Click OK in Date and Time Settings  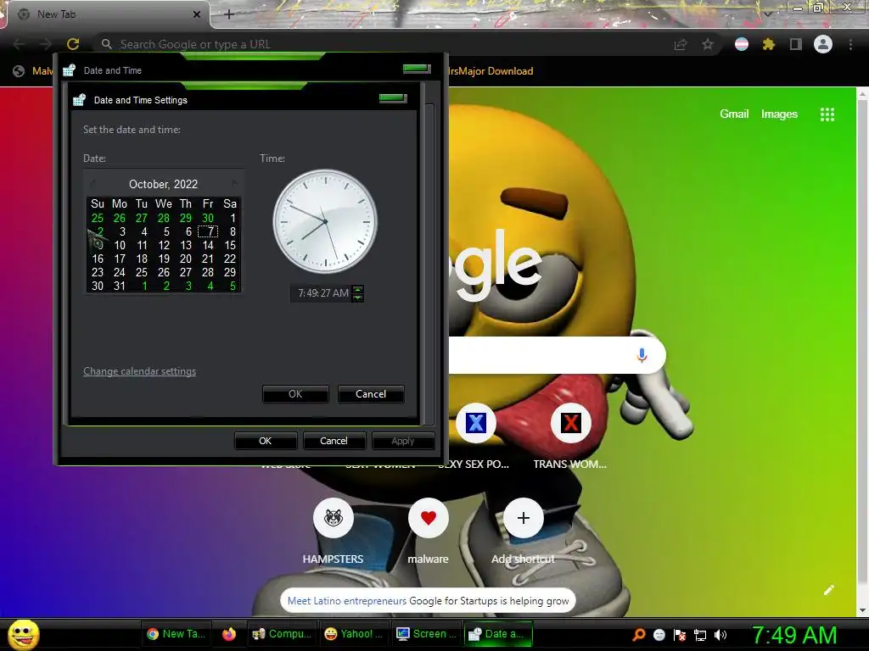coord(295,394)
